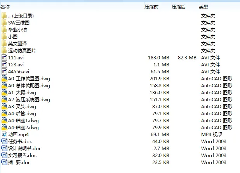
Task: Select file name 摘 要.doc
Action: click(19, 163)
